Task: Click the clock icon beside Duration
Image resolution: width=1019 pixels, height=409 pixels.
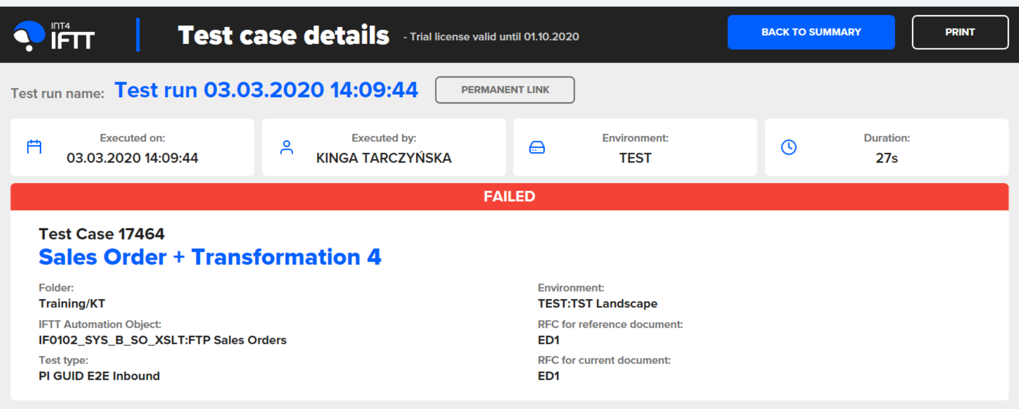Action: point(788,147)
